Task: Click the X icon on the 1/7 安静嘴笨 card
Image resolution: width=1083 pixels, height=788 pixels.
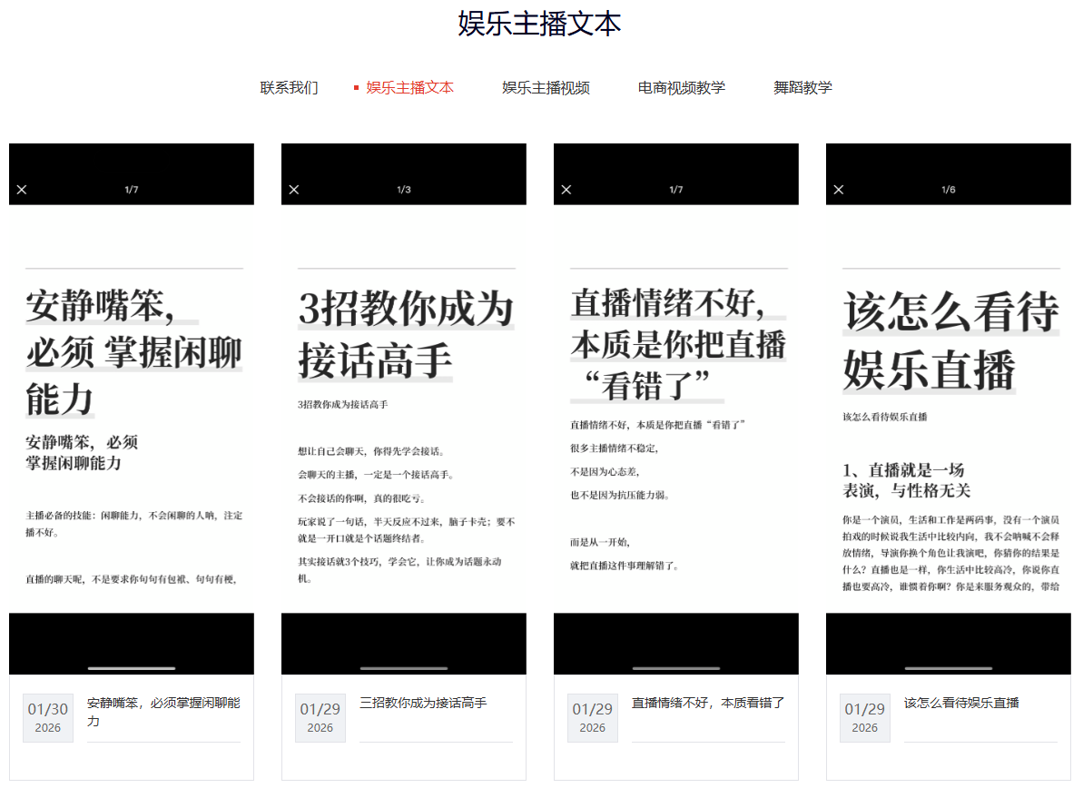Action: (x=22, y=190)
